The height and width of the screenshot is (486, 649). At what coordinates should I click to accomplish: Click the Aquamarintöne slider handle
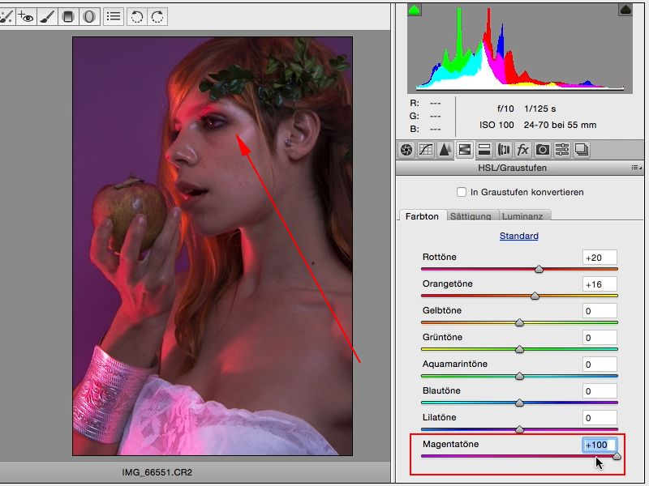[x=519, y=376]
